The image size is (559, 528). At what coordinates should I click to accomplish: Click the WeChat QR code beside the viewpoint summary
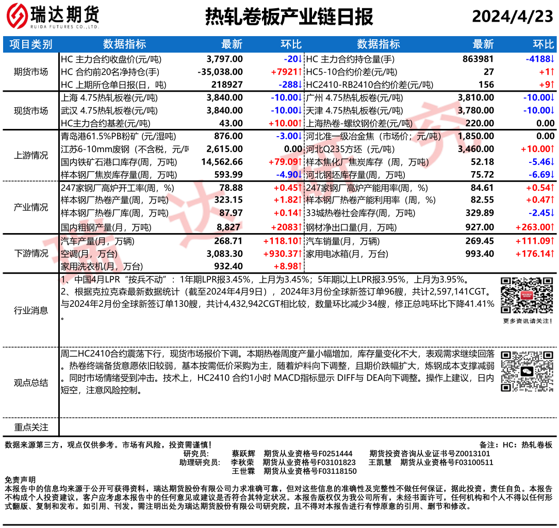527,371
